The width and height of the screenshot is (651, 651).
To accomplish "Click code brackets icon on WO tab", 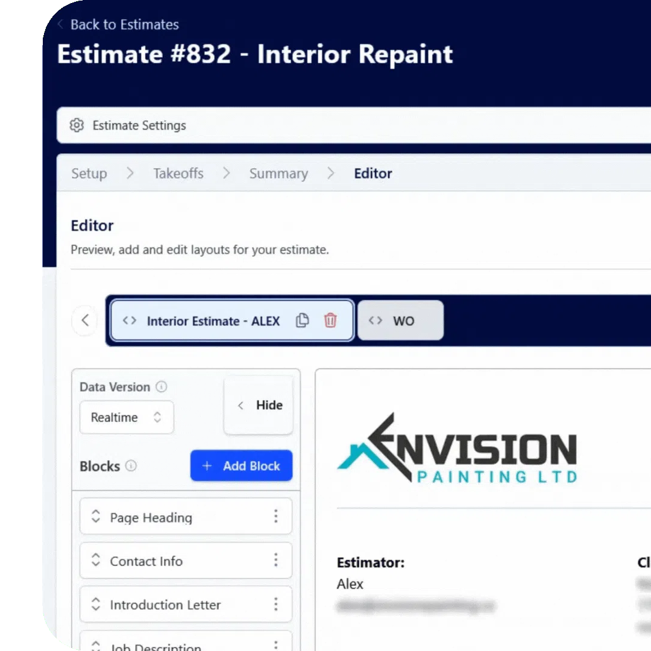I will tap(376, 321).
